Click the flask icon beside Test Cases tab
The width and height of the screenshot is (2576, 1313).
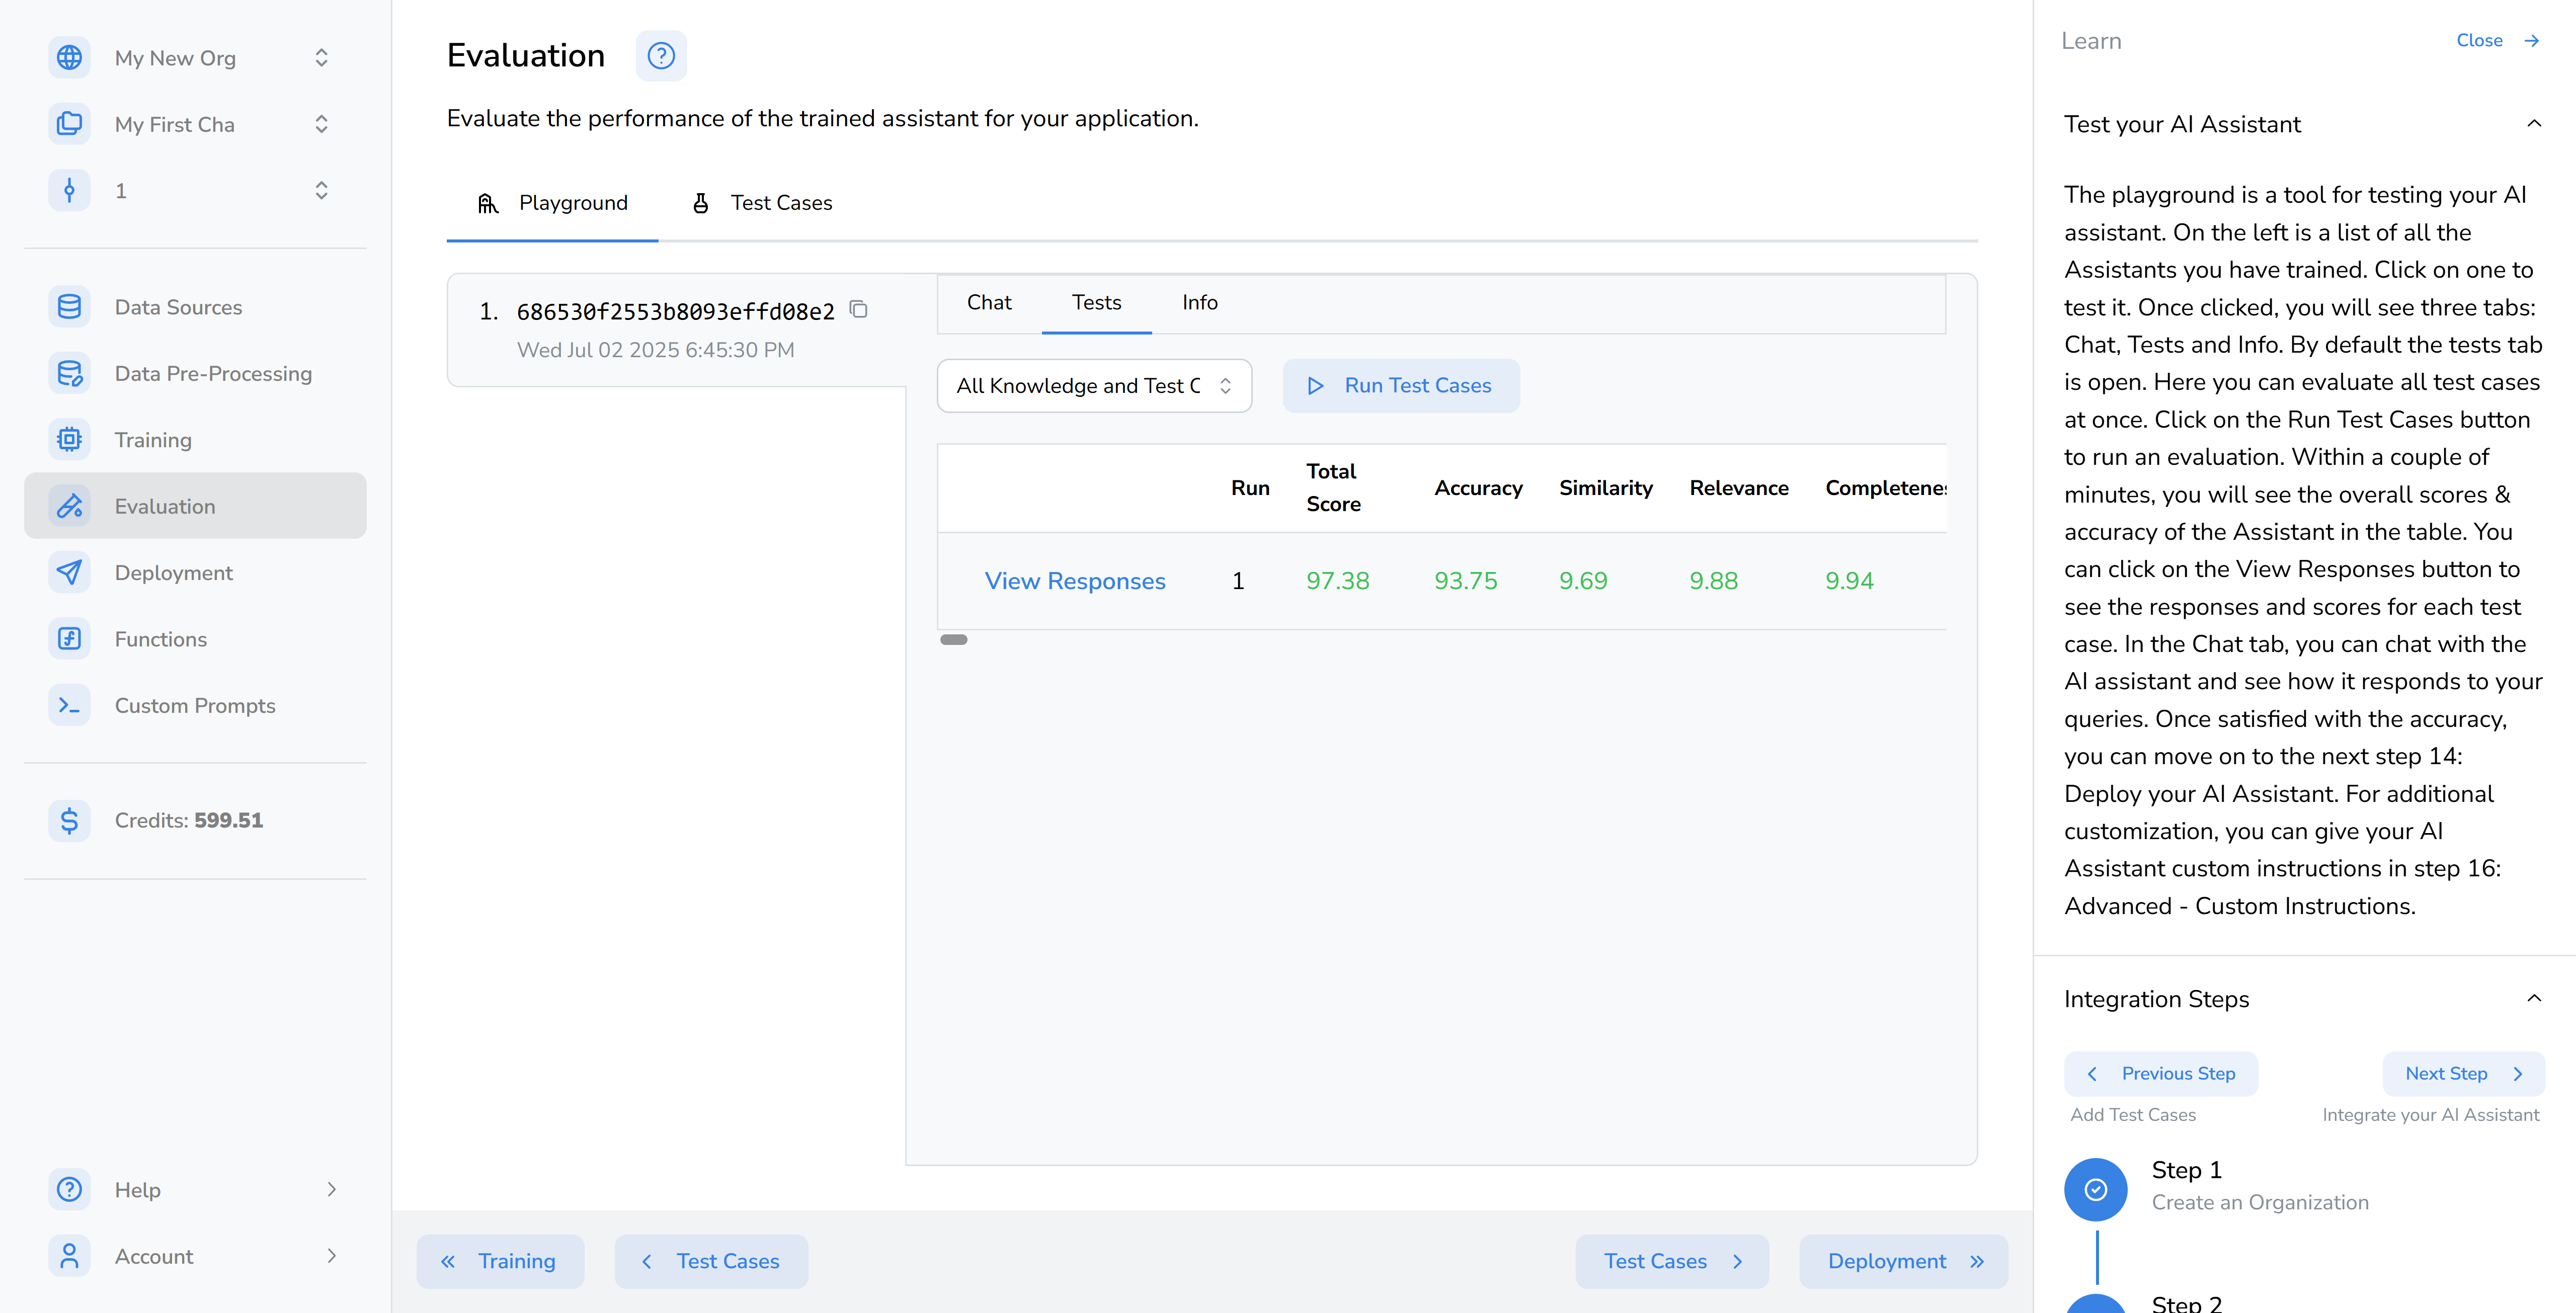(701, 203)
